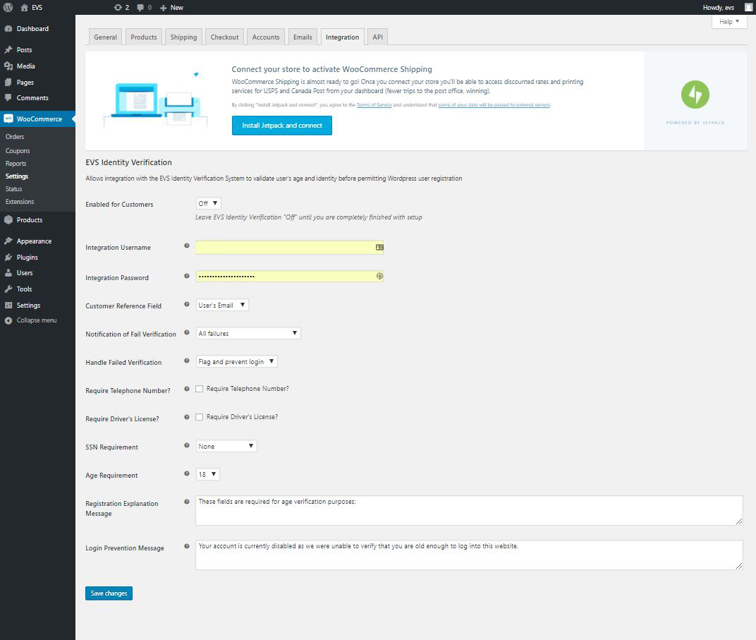756x640 pixels.
Task: Click the WordPress logo in admin bar
Action: [x=8, y=7]
